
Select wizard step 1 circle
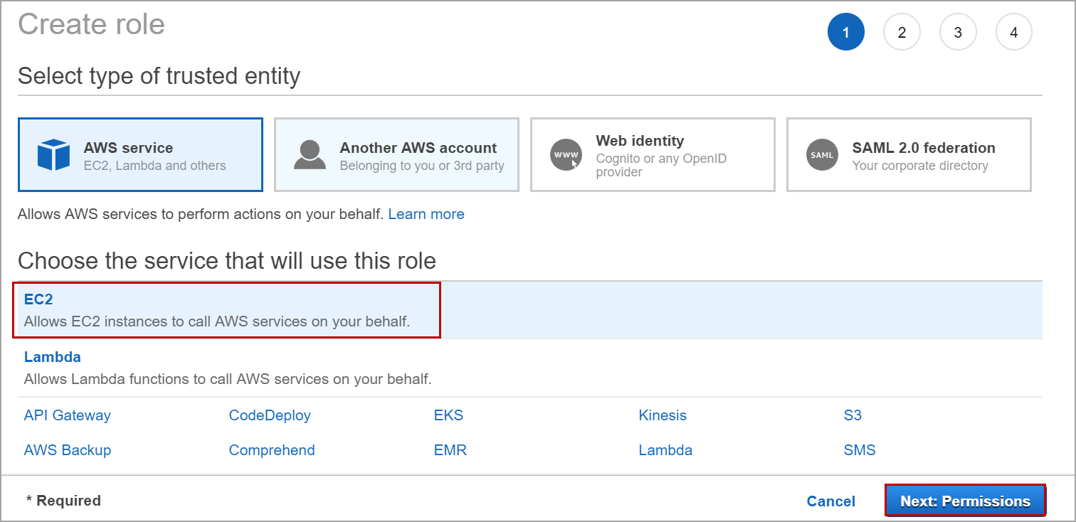pyautogui.click(x=845, y=33)
